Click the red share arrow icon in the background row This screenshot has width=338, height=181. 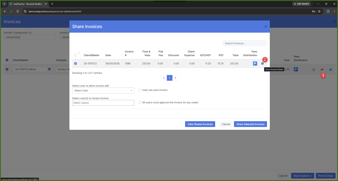pos(322,70)
